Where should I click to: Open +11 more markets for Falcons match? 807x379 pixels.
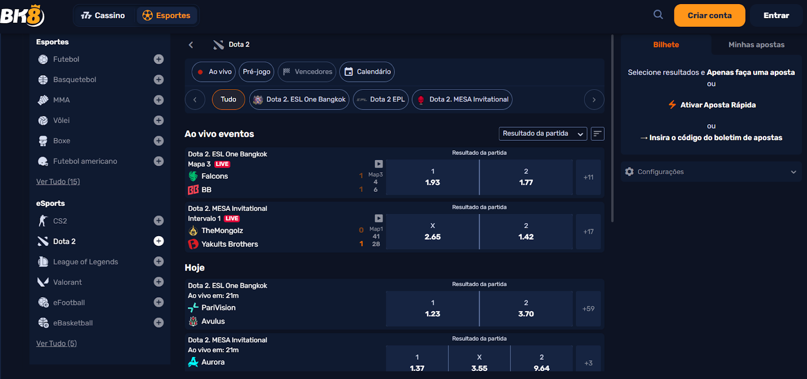[x=588, y=177]
